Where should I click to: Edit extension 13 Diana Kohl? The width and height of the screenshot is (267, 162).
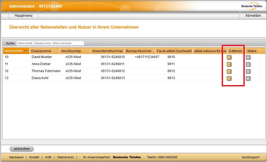coord(229,78)
